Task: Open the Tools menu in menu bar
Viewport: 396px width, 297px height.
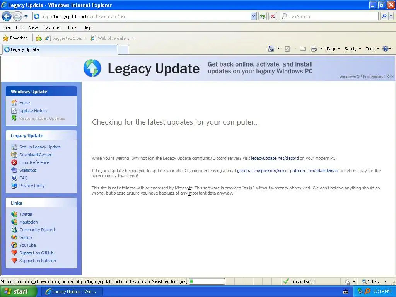Action: pyautogui.click(x=72, y=27)
